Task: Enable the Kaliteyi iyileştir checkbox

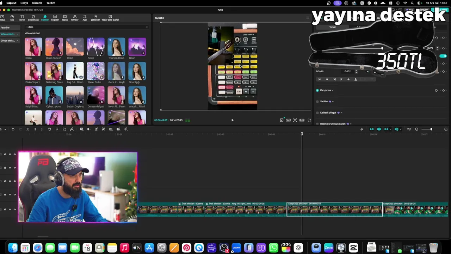Action: (317, 113)
